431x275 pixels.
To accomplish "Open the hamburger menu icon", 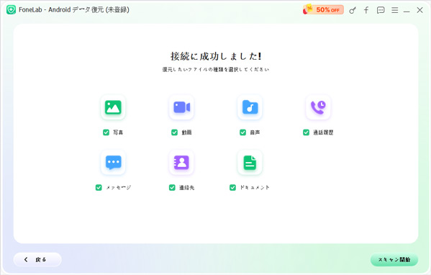I will pyautogui.click(x=395, y=10).
